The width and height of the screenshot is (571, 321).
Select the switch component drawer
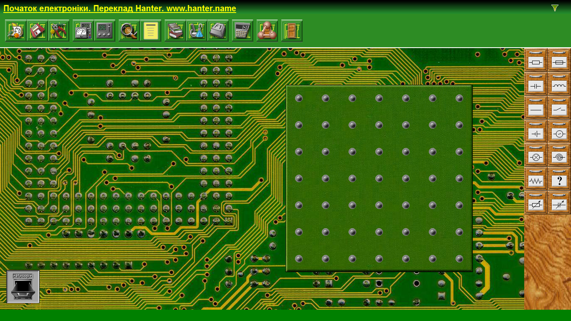559,110
